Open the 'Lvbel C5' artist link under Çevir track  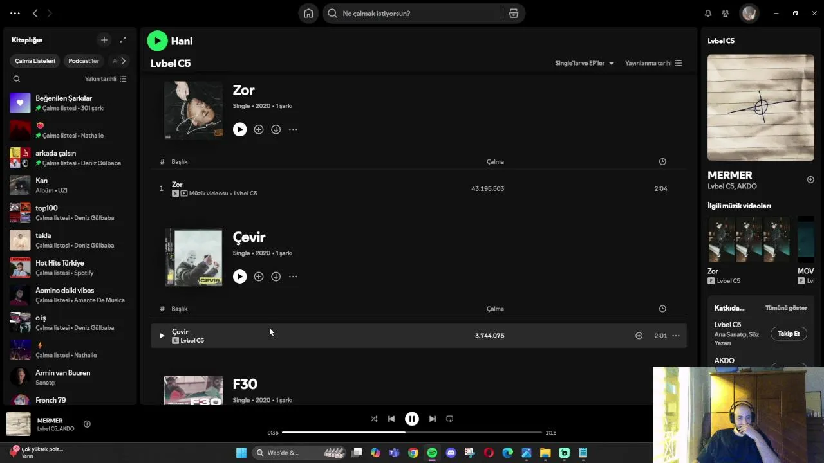(192, 341)
